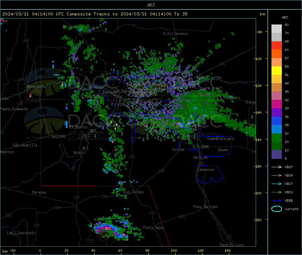The height and width of the screenshot is (255, 302).
Task: Click the dBZ title at top
Action: (151, 5)
